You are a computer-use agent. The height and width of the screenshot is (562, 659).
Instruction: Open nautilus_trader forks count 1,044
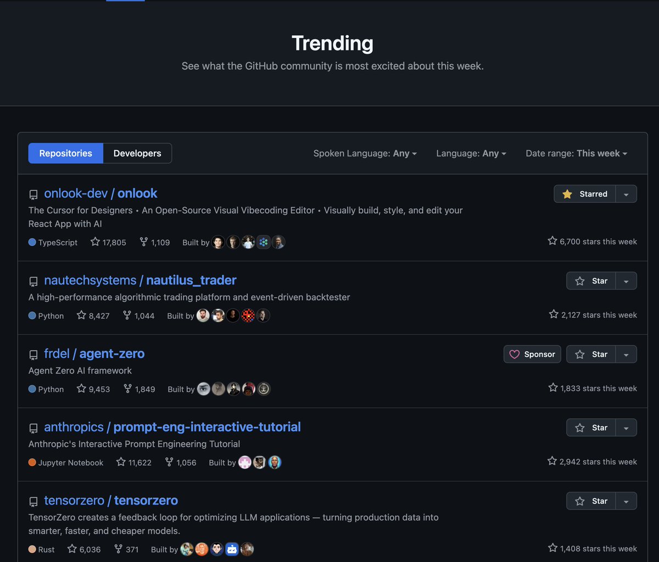point(138,316)
